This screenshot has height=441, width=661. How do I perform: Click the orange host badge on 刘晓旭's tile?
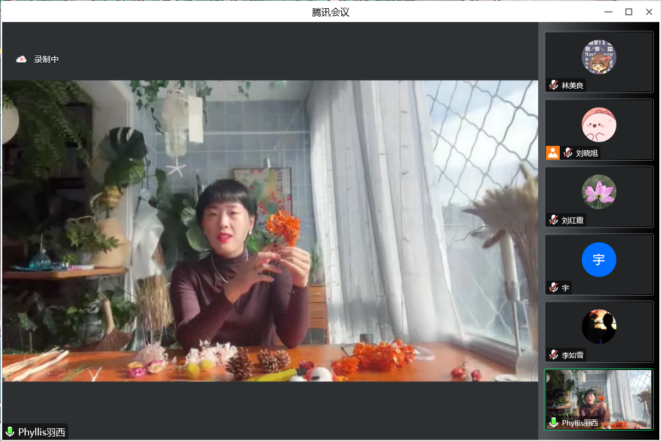(x=553, y=153)
